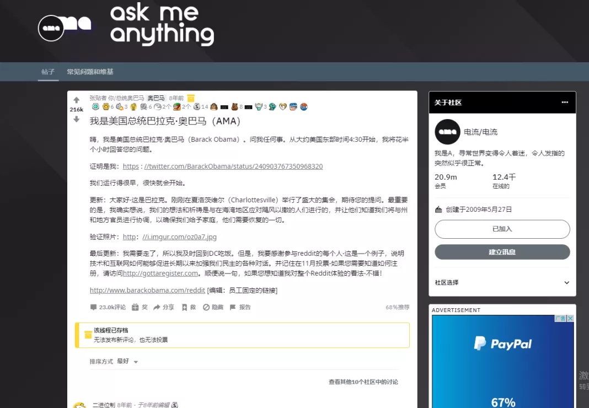This screenshot has height=408, width=589.
Task: Downvote the Obama AMA post
Action: coord(76,119)
